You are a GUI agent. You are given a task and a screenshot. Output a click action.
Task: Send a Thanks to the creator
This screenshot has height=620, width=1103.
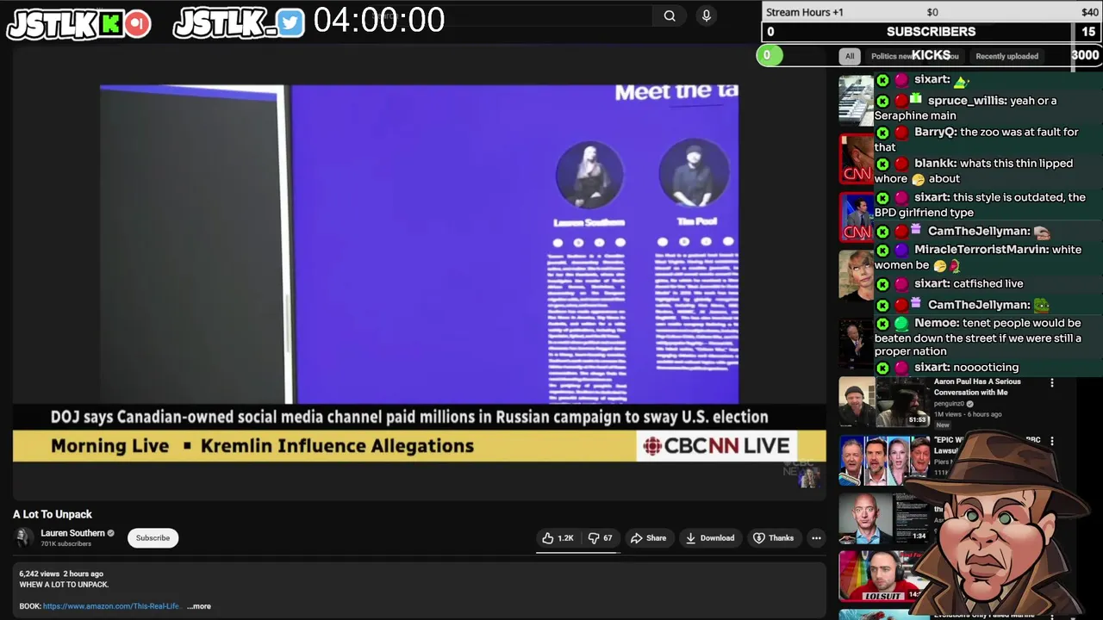tap(773, 538)
